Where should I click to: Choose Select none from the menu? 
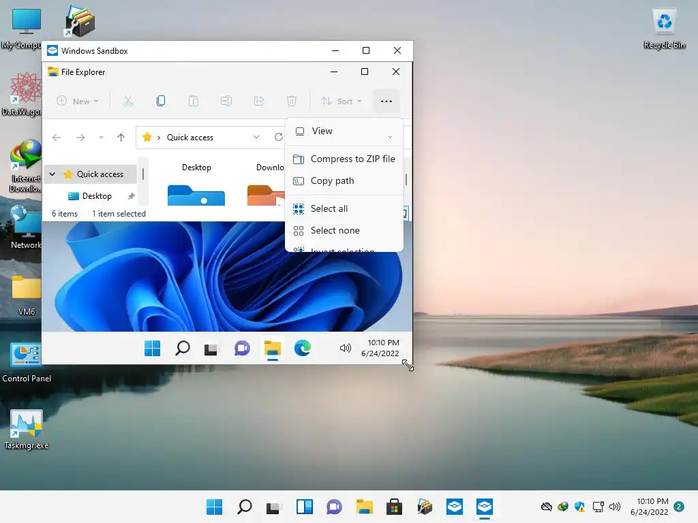click(x=344, y=230)
